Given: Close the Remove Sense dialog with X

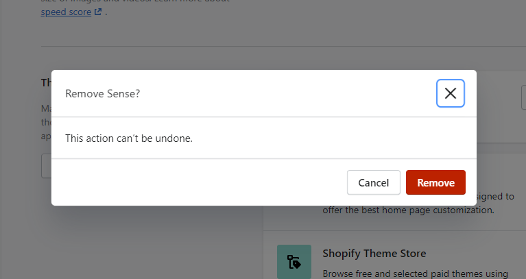Looking at the screenshot, I should [x=450, y=93].
